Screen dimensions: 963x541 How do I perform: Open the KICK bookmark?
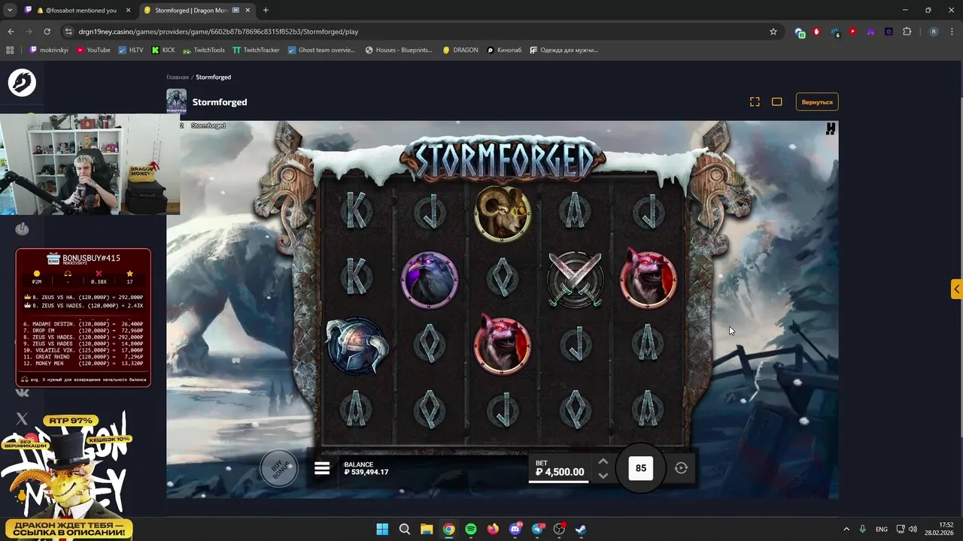coord(163,50)
